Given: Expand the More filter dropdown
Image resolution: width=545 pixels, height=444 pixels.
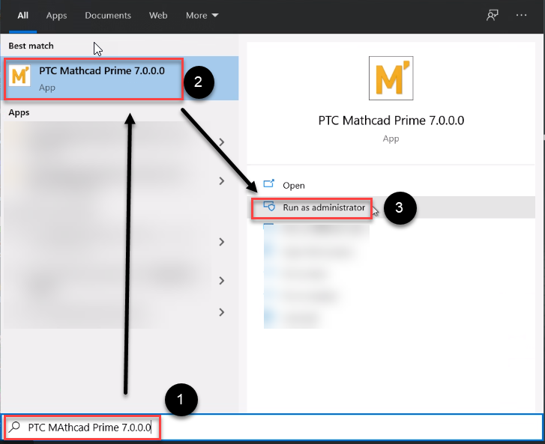Looking at the screenshot, I should point(202,16).
